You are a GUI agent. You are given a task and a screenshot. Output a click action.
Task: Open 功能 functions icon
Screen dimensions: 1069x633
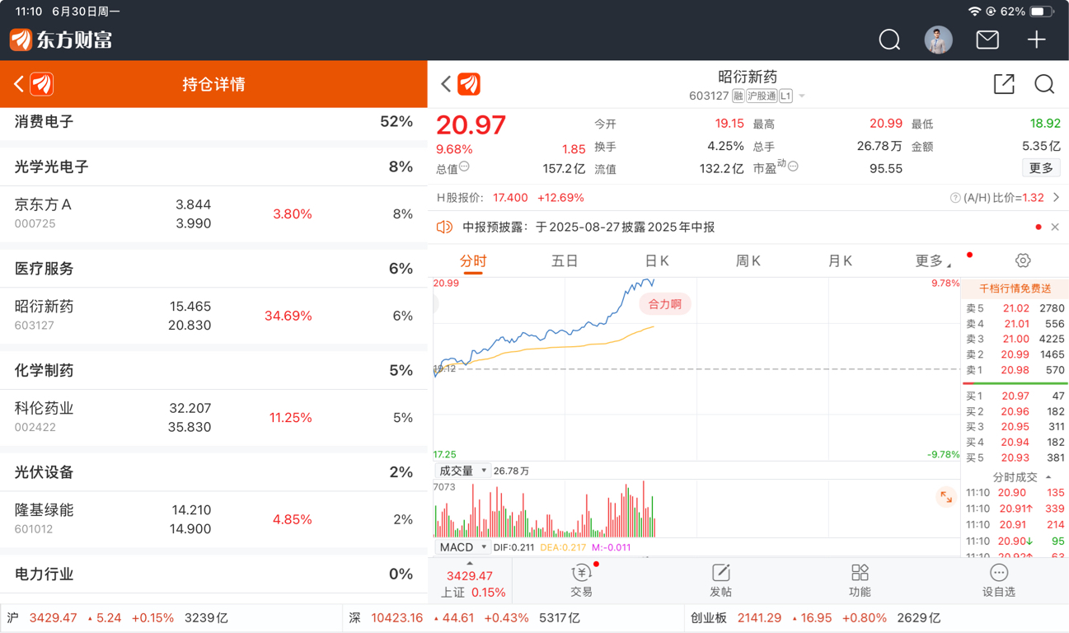(860, 581)
